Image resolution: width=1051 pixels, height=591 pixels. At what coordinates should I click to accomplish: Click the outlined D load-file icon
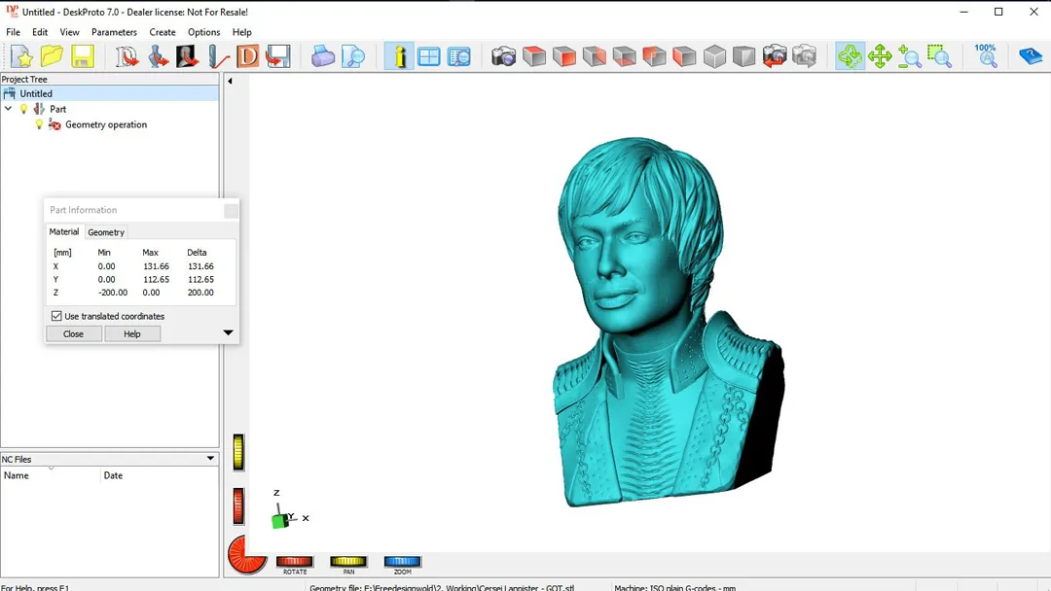tap(127, 56)
